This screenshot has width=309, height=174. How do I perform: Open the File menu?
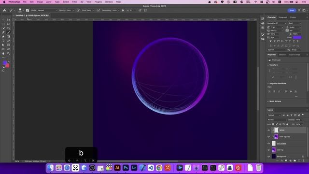tap(25, 2)
